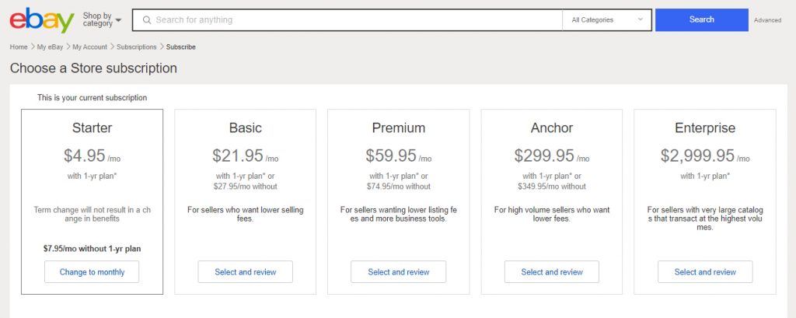
Task: Click the Starter plan card title
Action: click(92, 128)
